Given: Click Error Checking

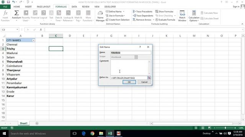Looking at the screenshot, I should pyautogui.click(x=164, y=16).
